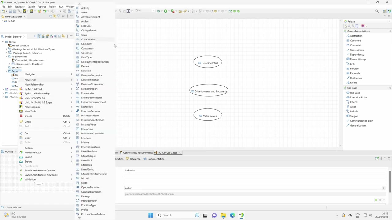Viewport: 392px width, 220px height.
Task: Click Delete in the context menu
Action: 47,116
